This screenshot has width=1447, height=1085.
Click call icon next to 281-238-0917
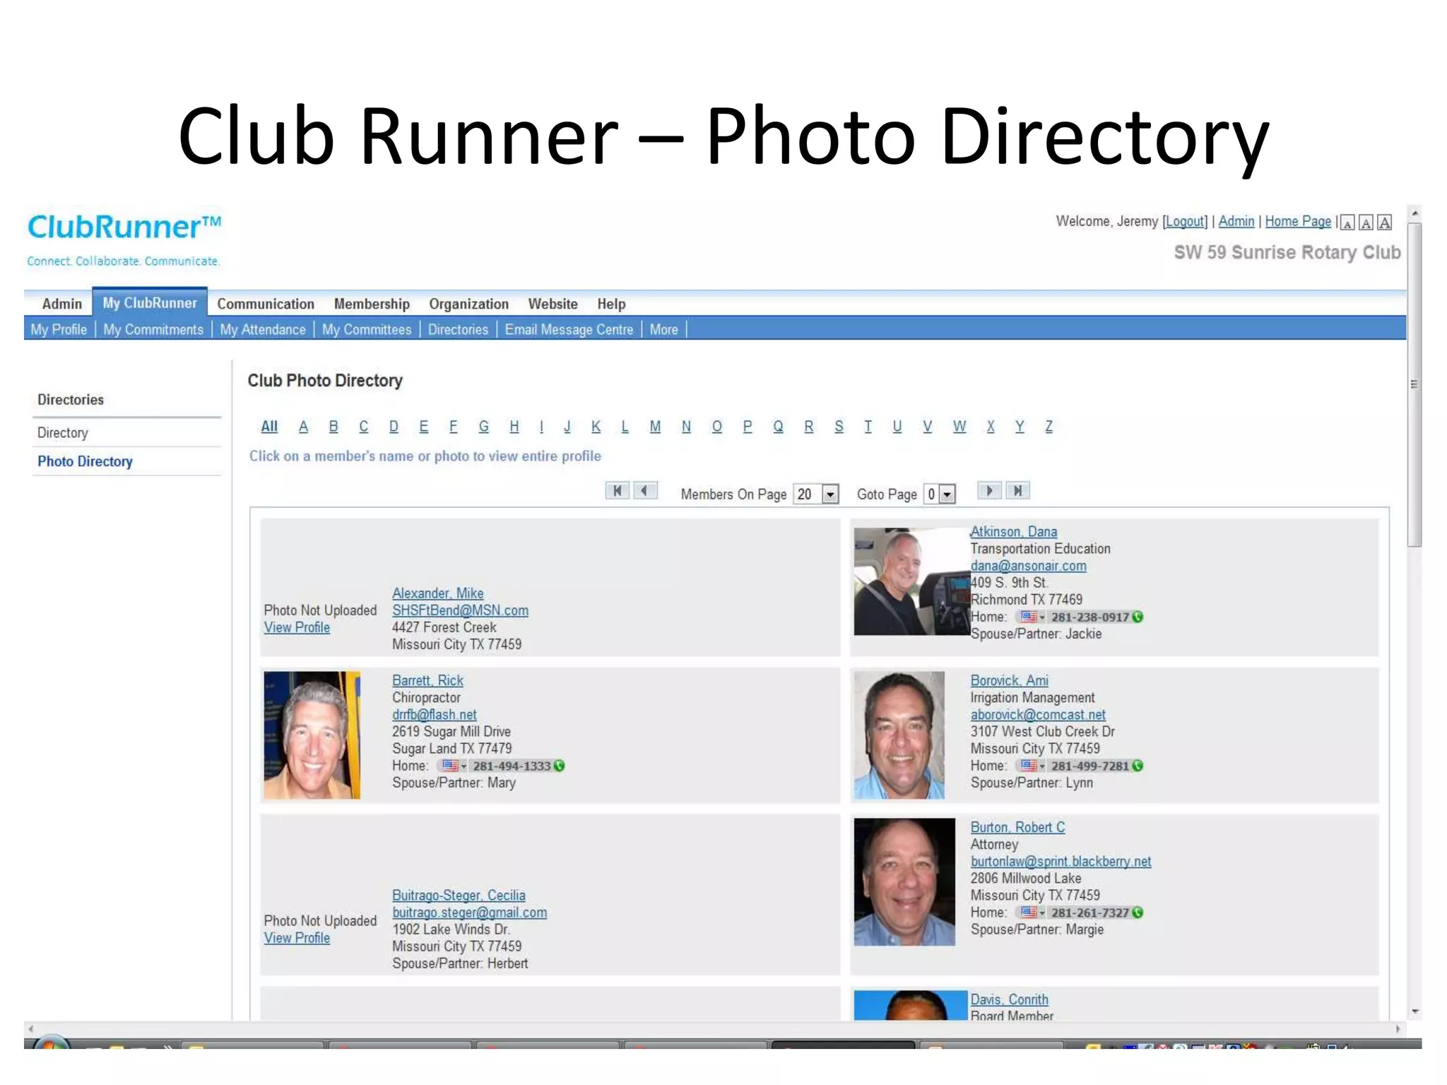click(1138, 617)
